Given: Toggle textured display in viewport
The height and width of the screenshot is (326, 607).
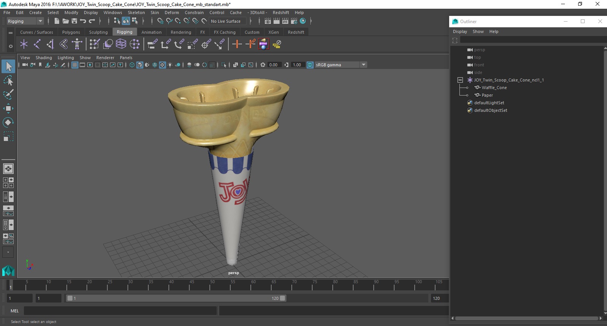Looking at the screenshot, I should point(162,65).
